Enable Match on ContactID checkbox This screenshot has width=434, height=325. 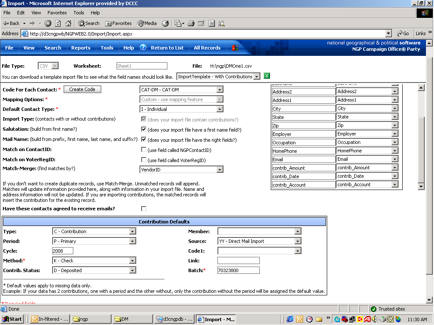pyautogui.click(x=144, y=149)
